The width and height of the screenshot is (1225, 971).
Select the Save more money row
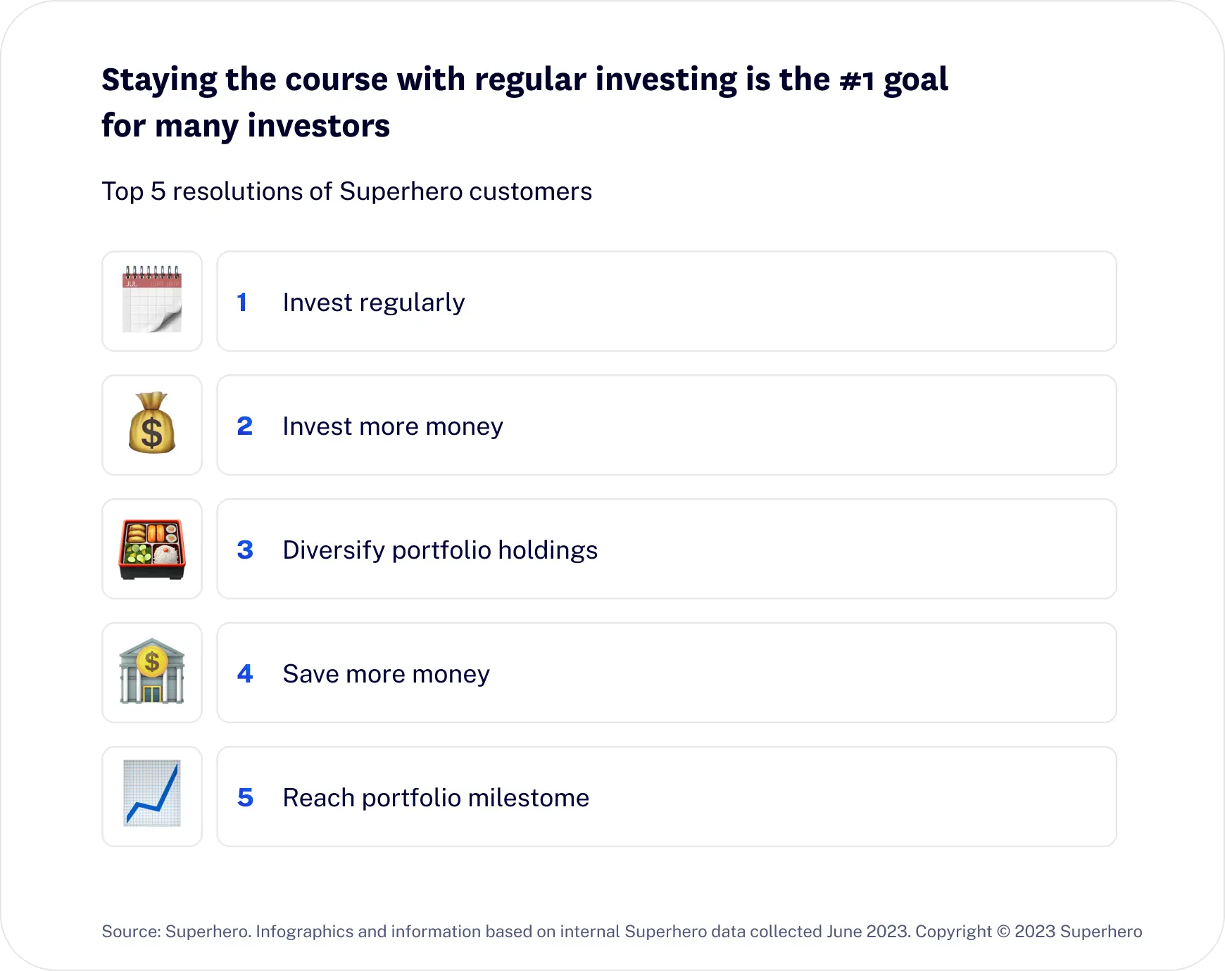click(x=667, y=673)
